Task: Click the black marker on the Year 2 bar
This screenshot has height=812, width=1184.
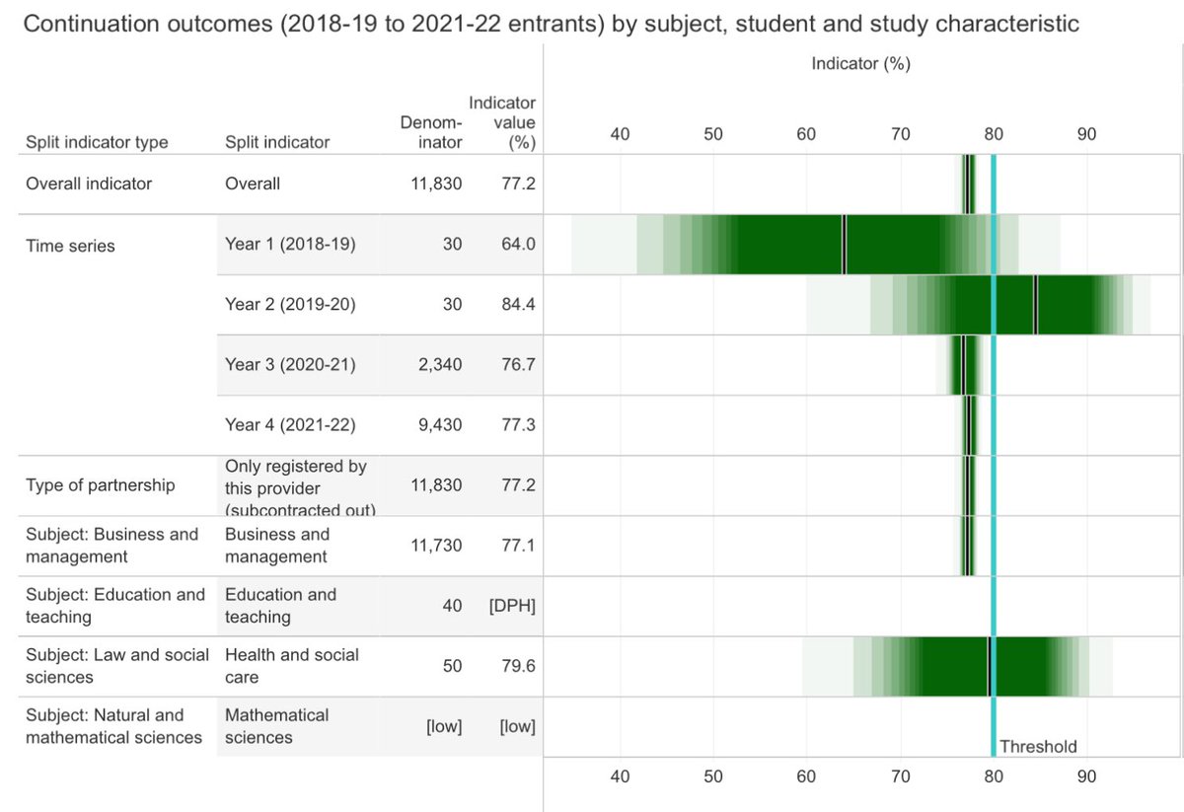Action: pos(1035,305)
